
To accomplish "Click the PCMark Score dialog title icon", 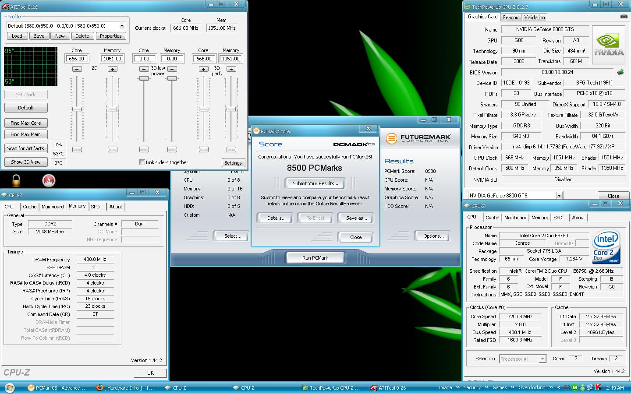I will [257, 131].
